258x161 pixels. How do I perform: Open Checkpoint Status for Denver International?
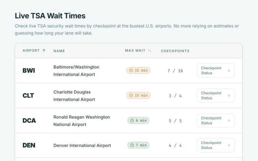215,145
